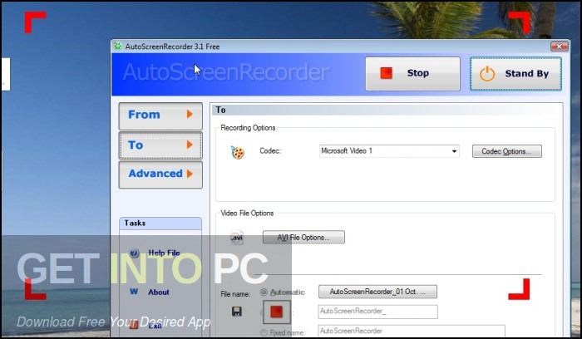
Task: Click the AutoScreenRecorder_01 Oct. ... file name button
Action: click(377, 292)
